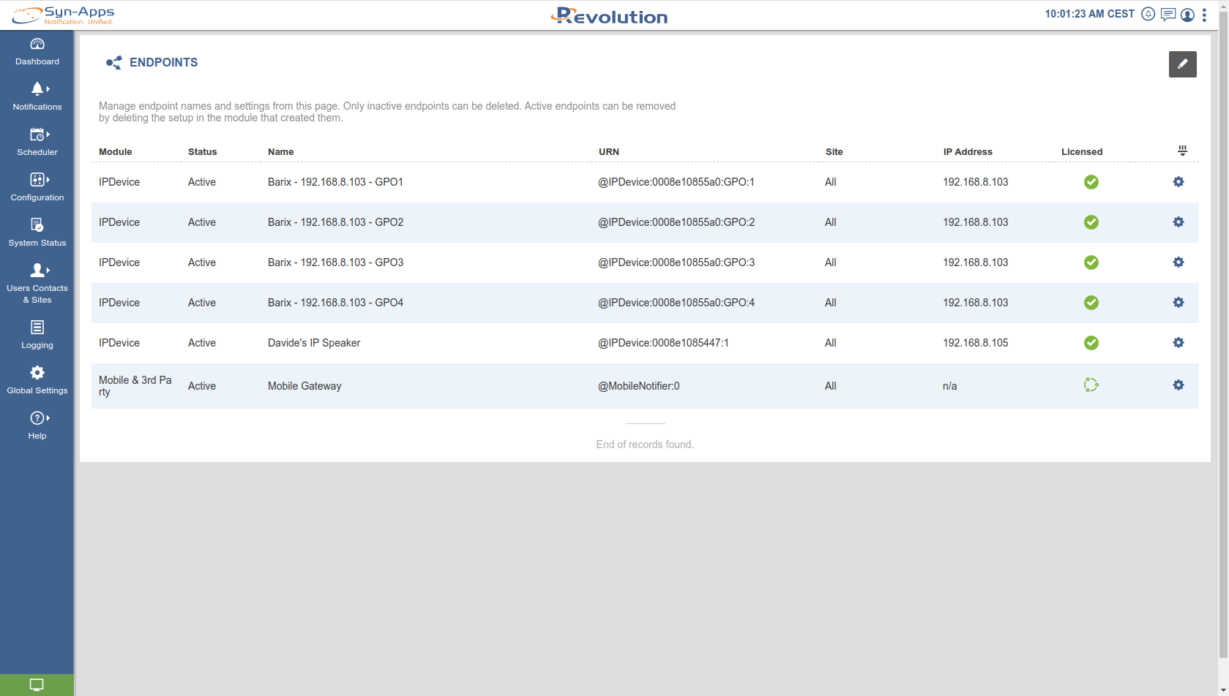1229x696 pixels.
Task: Open gear settings for Davide's IP Speaker
Action: (x=1178, y=343)
